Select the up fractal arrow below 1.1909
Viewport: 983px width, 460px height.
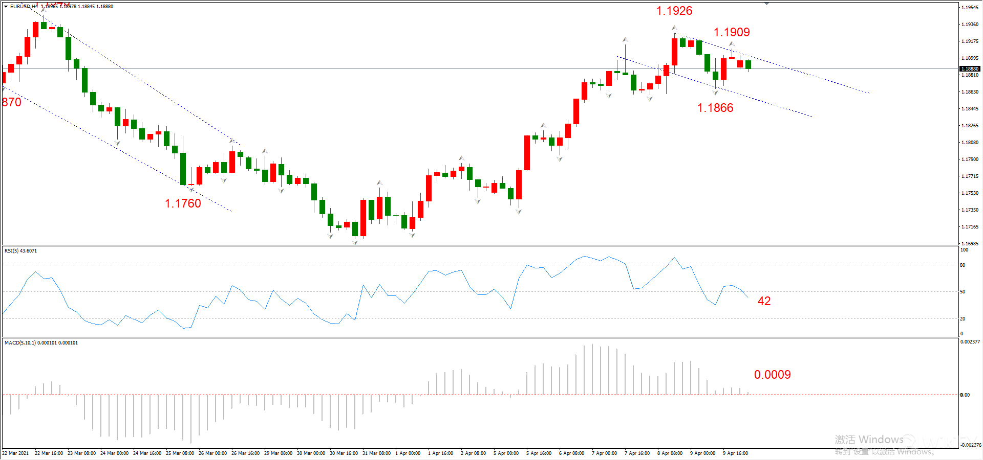coord(732,44)
